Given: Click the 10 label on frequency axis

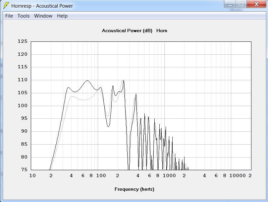Looking at the screenshot, I should [x=32, y=176].
